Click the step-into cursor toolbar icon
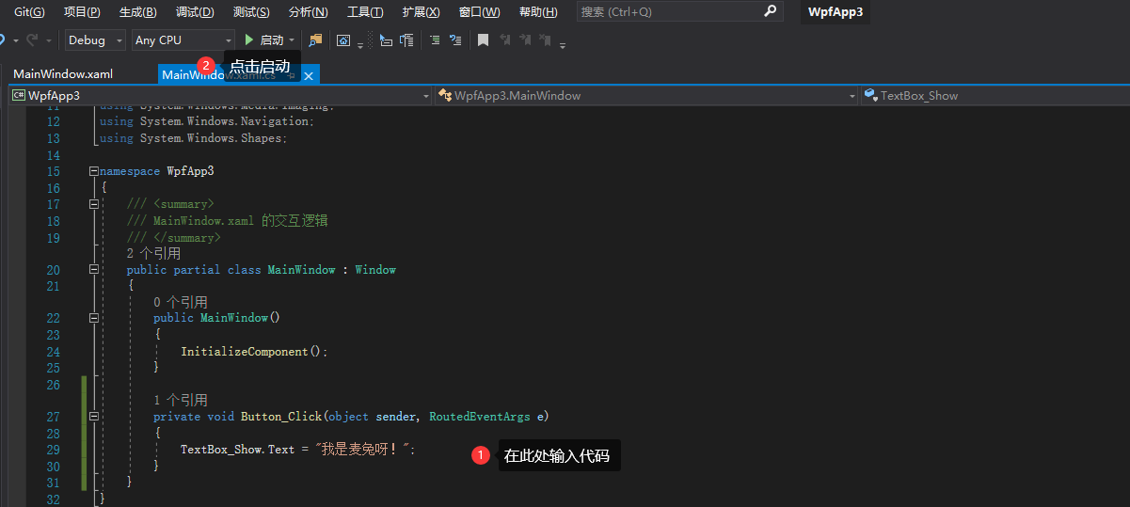This screenshot has width=1130, height=507. click(x=385, y=40)
